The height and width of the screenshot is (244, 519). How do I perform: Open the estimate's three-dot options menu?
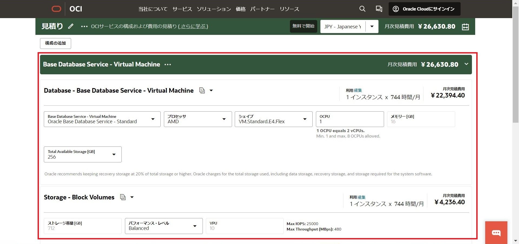84,26
